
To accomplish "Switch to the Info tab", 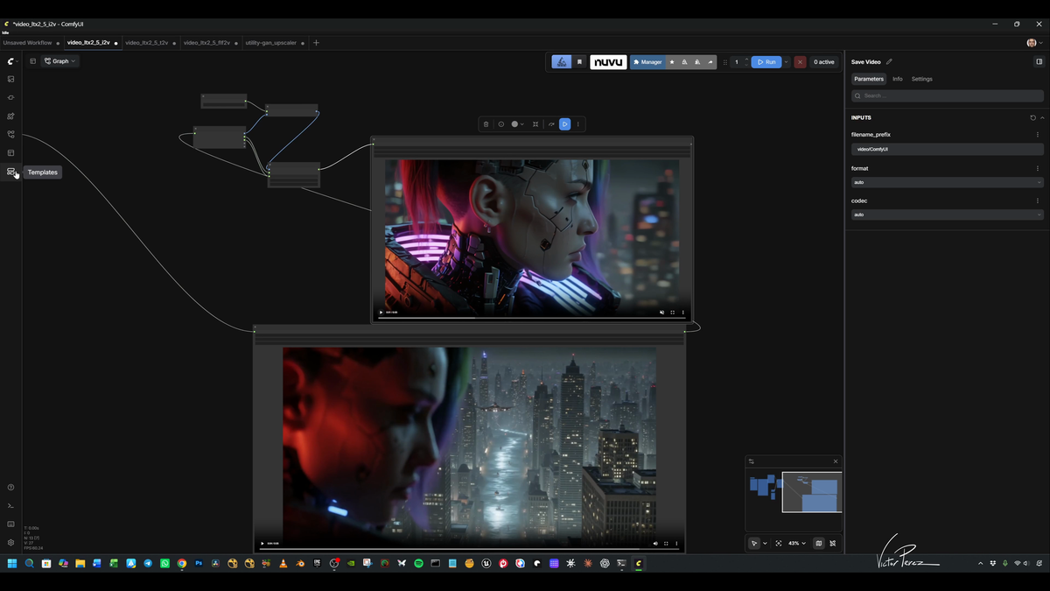I will point(898,79).
